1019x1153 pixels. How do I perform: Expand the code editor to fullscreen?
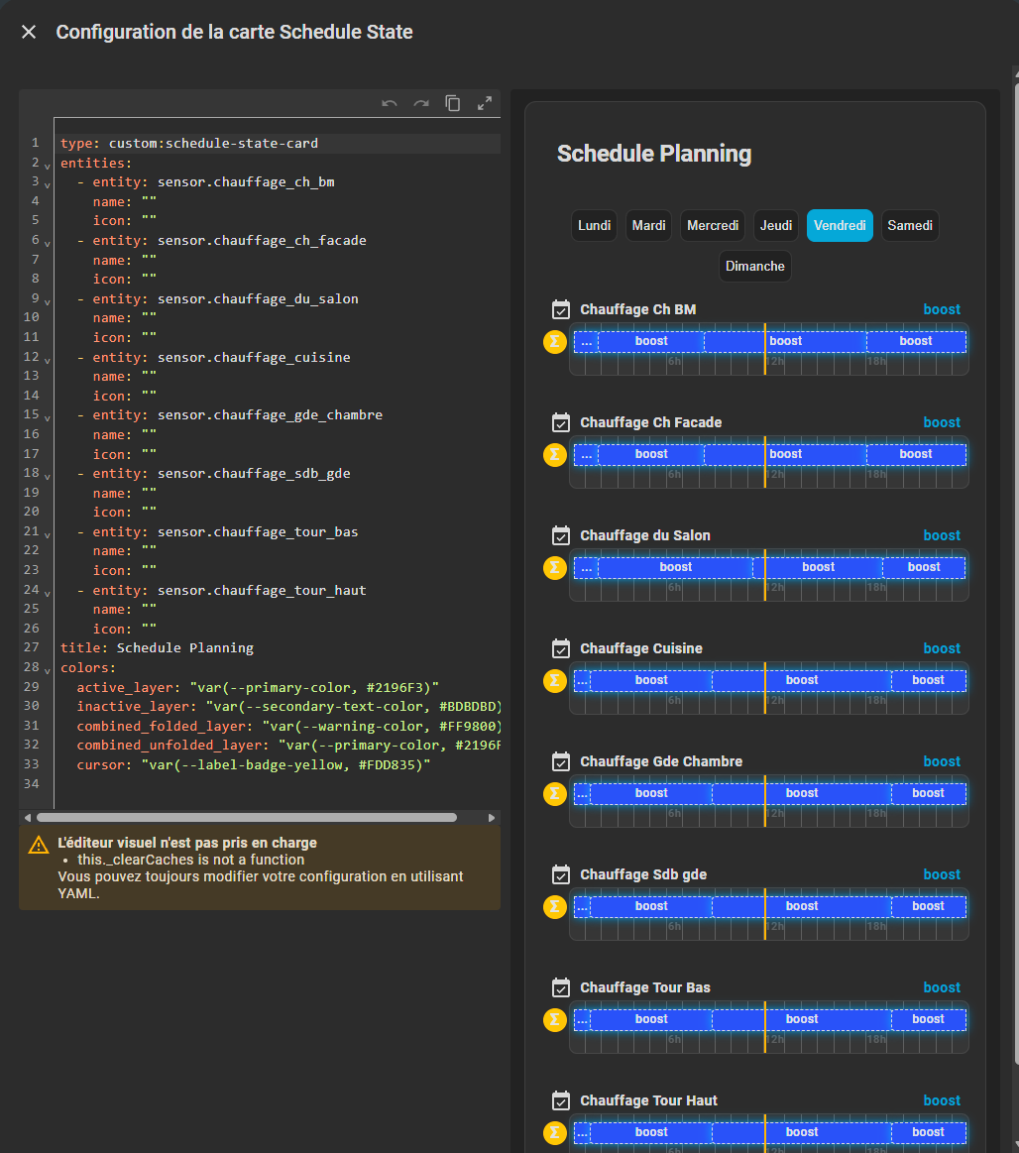pyautogui.click(x=485, y=103)
